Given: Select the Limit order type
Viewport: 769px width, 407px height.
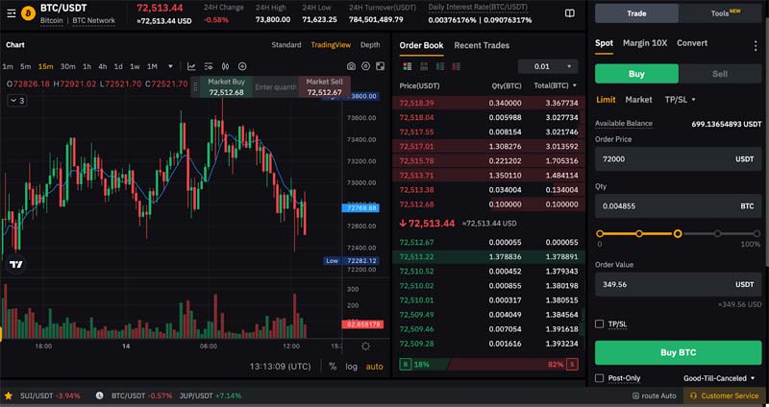Looking at the screenshot, I should pos(606,100).
